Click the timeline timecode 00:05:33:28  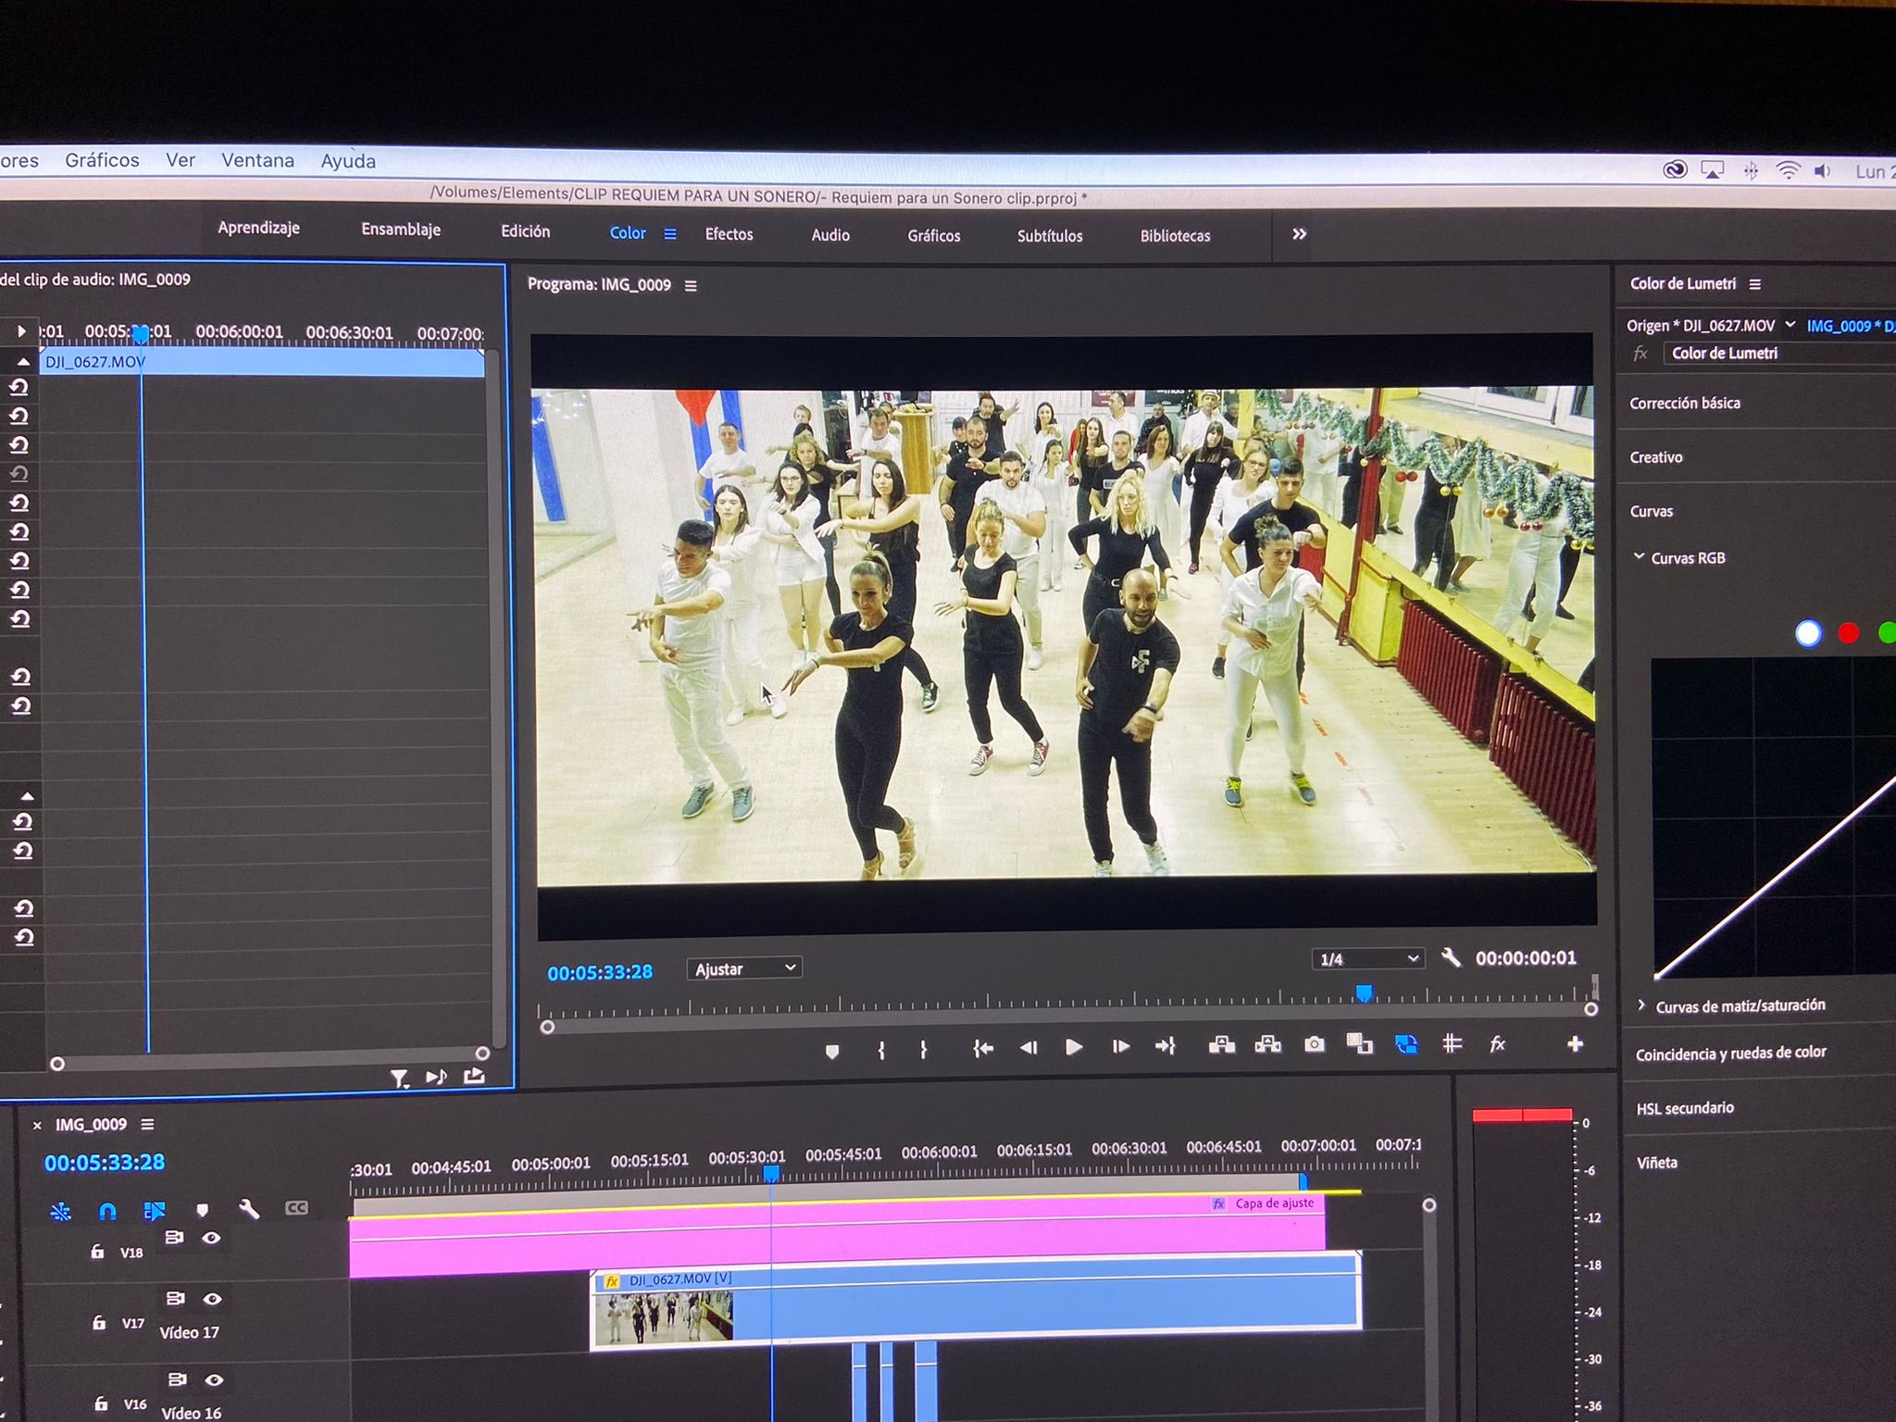click(105, 1163)
